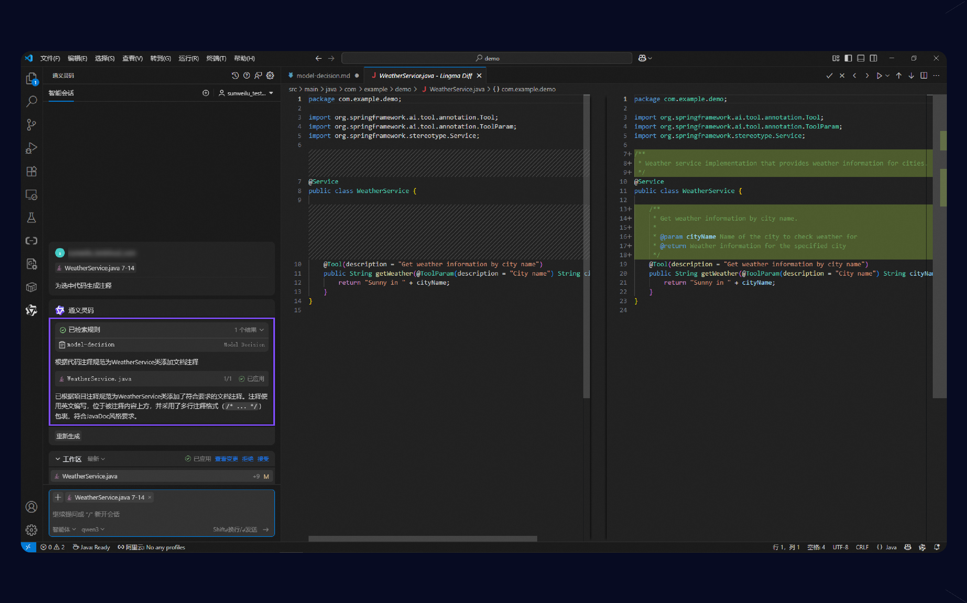
Task: Open the Remote Explorer view
Action: (32, 195)
